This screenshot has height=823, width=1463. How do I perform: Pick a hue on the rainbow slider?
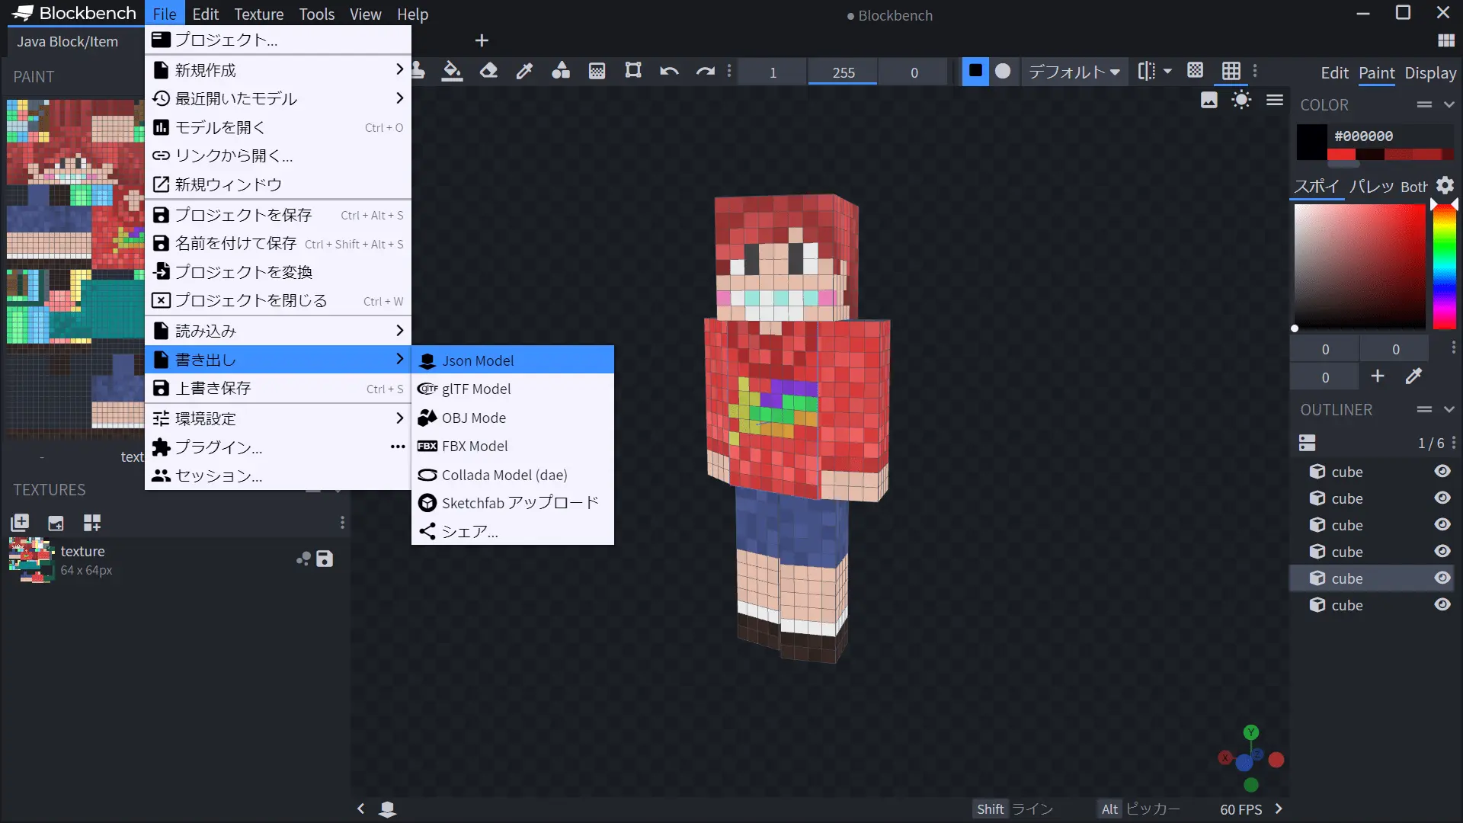coord(1444,267)
